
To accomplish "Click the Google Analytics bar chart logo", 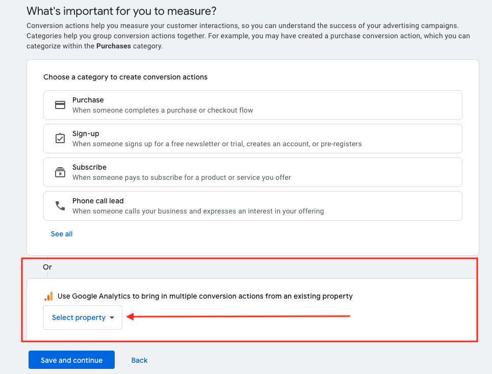I will pyautogui.click(x=48, y=296).
